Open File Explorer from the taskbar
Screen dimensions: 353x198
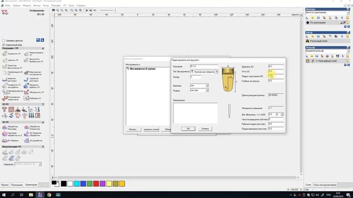pyautogui.click(x=31, y=195)
